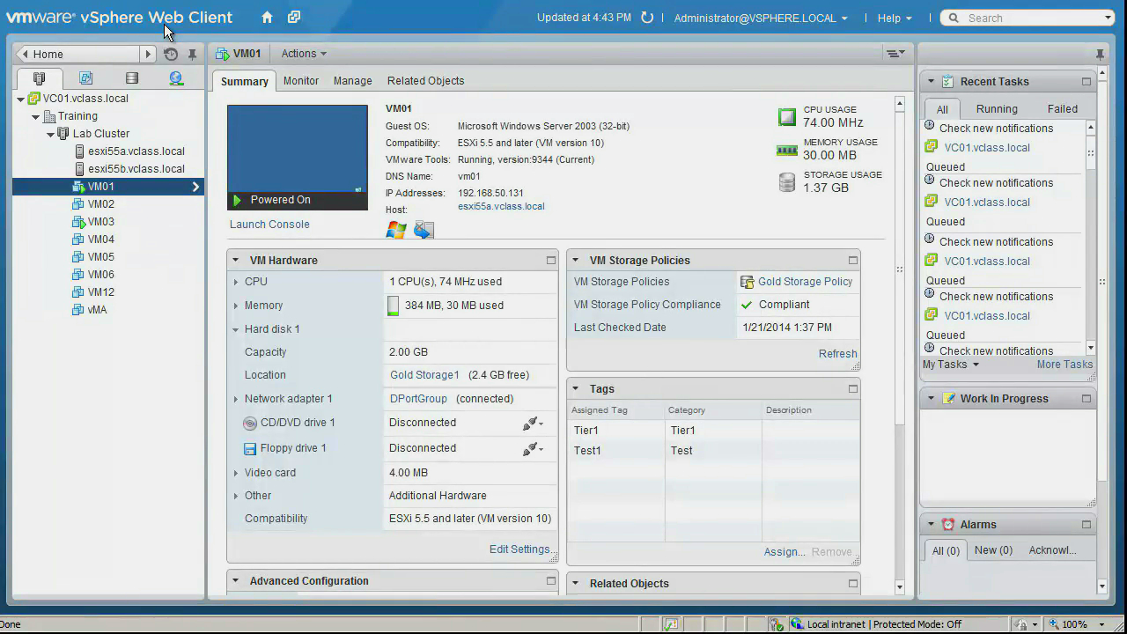Viewport: 1127px width, 634px height.
Task: Open the navigator history clock icon
Action: coord(171,54)
